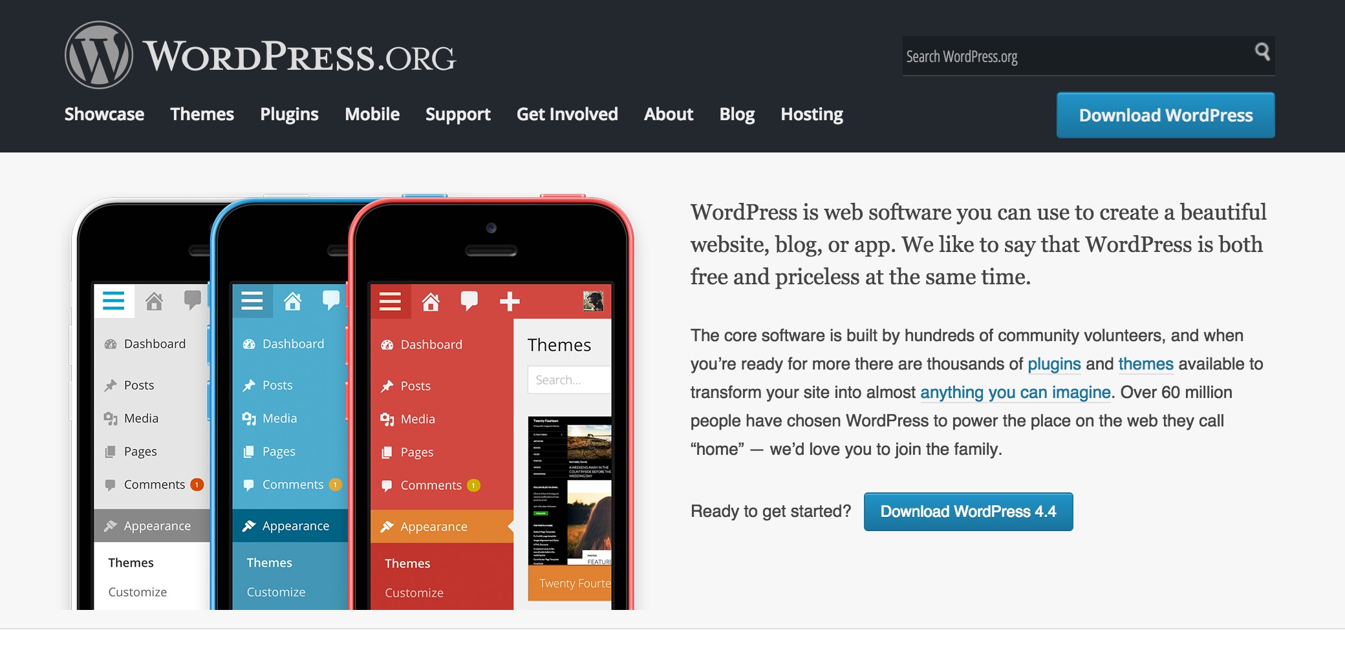Viewport: 1345px width, 650px height.
Task: Click the search magnifier icon
Action: (1262, 52)
